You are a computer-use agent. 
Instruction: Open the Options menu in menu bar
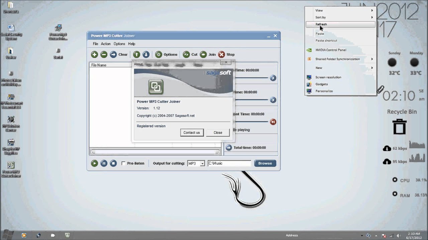coord(119,44)
